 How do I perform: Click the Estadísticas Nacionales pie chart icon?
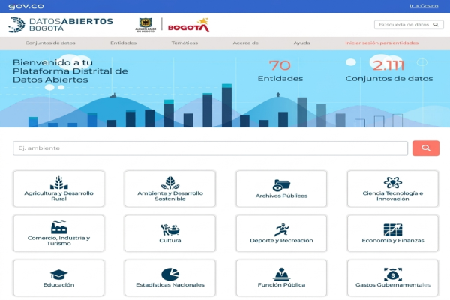170,274
